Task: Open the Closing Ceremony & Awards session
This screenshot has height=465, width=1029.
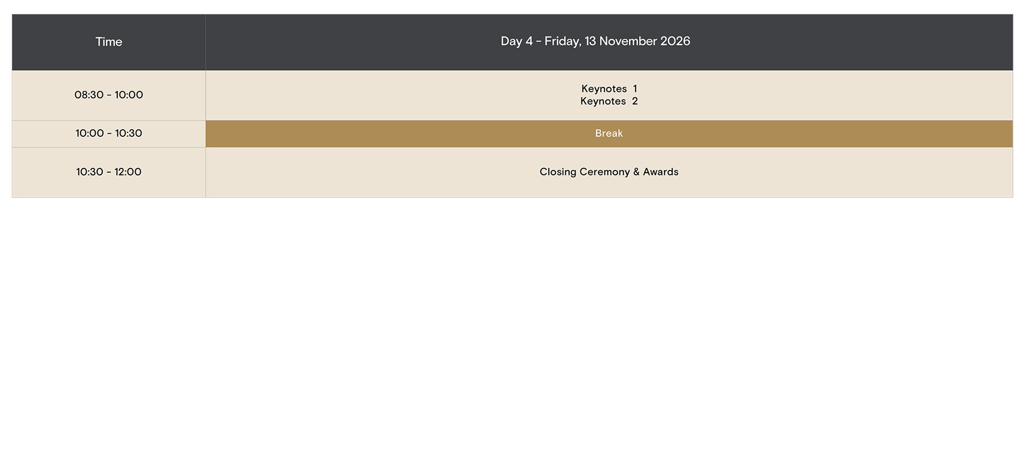Action: click(609, 172)
